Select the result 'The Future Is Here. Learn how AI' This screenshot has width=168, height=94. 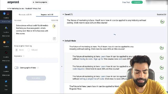(94, 88)
